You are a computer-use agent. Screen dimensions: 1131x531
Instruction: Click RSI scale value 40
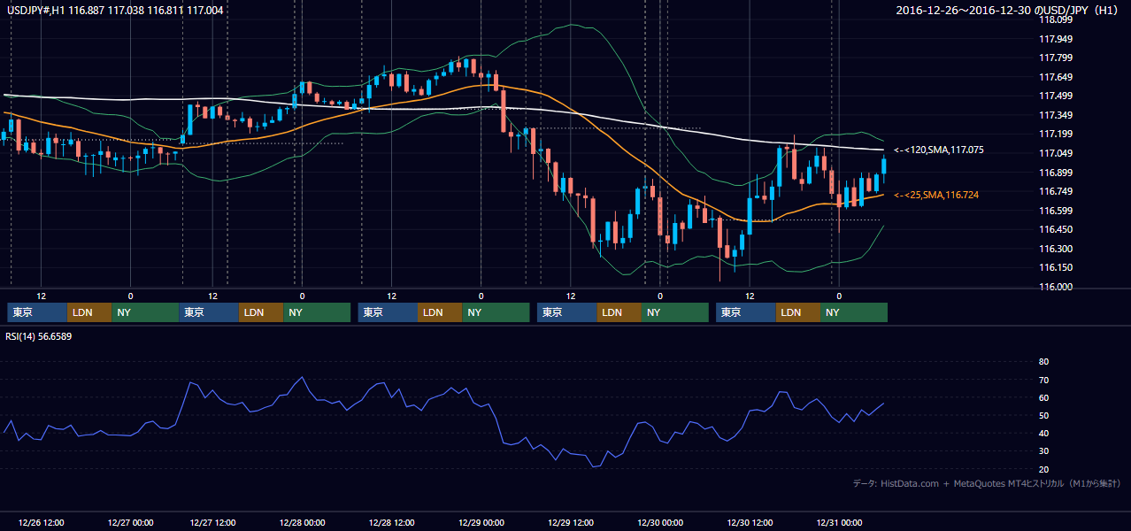(1043, 433)
